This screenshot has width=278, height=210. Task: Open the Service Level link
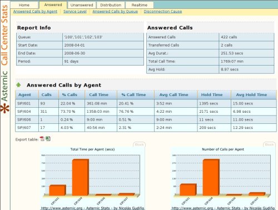tap(75, 12)
